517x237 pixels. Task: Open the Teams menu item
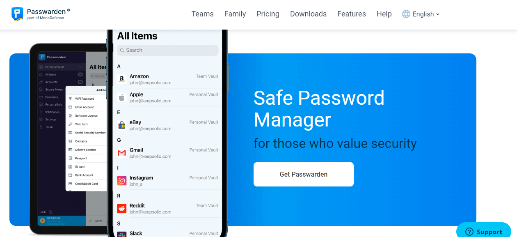pyautogui.click(x=203, y=14)
